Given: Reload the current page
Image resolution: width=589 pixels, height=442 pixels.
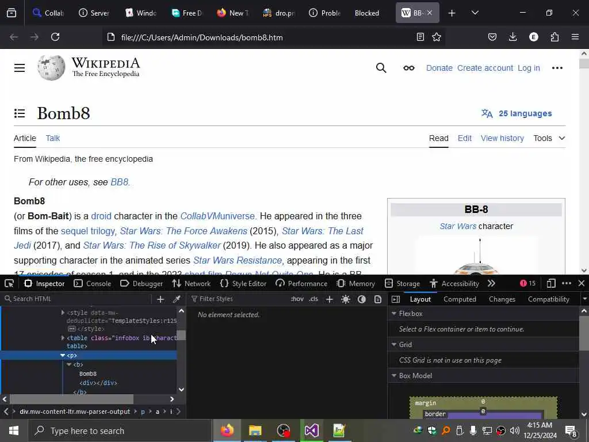Looking at the screenshot, I should coord(55,37).
